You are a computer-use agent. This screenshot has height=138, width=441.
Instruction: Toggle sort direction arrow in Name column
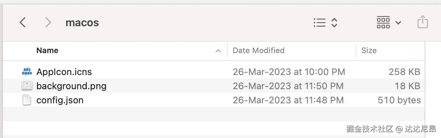point(218,51)
